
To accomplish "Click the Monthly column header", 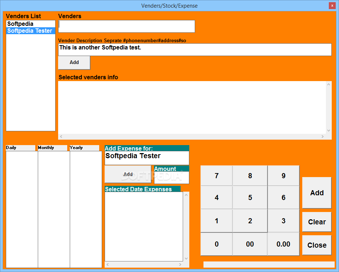I will click(x=53, y=148).
